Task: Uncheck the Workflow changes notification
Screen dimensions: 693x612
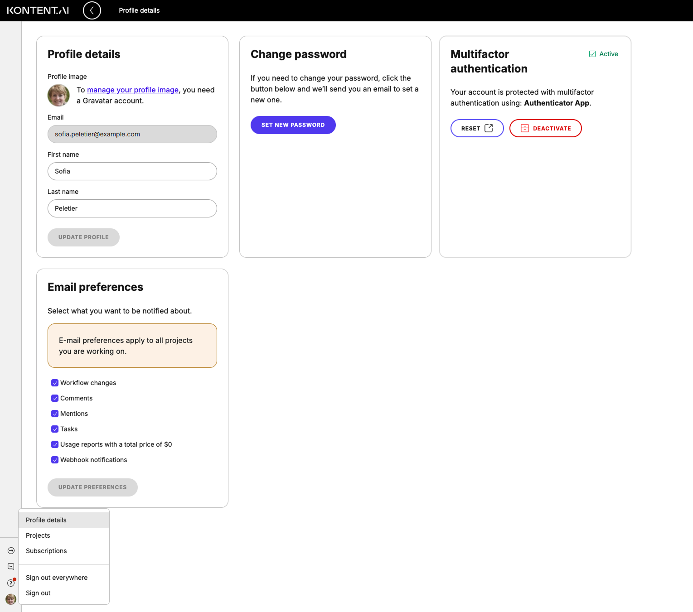Action: pos(54,383)
